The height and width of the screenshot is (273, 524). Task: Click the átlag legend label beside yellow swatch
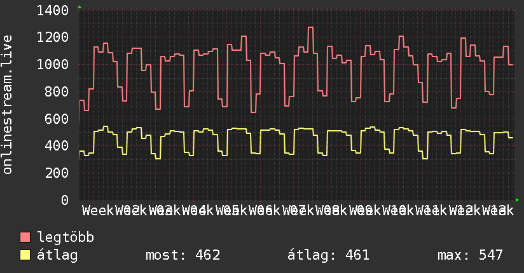coord(57,255)
